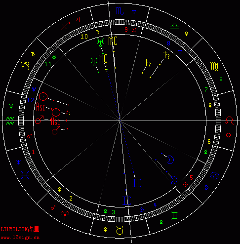Select the red Mars symbol near Asc
240x244 pixels.
click(x=40, y=120)
